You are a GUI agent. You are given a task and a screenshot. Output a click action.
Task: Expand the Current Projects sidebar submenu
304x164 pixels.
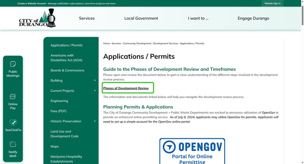95,90
